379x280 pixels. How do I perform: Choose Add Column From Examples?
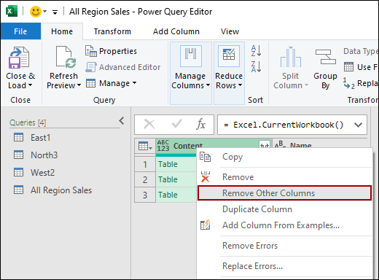tap(284, 225)
